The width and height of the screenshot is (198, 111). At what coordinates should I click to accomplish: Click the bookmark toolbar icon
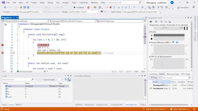[x=166, y=7]
